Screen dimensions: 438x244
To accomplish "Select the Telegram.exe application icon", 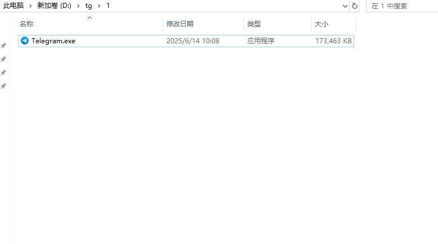I will pos(25,40).
